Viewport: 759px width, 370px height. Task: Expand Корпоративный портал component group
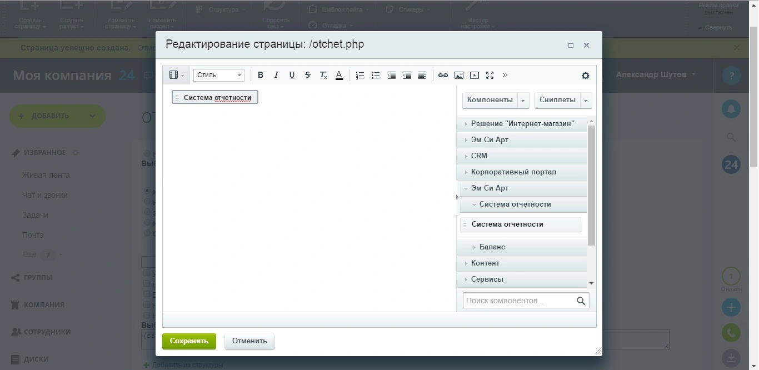click(x=522, y=172)
